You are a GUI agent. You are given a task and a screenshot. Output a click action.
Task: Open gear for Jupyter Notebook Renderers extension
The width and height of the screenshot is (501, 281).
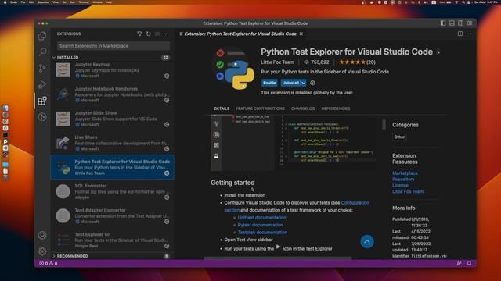point(167,101)
